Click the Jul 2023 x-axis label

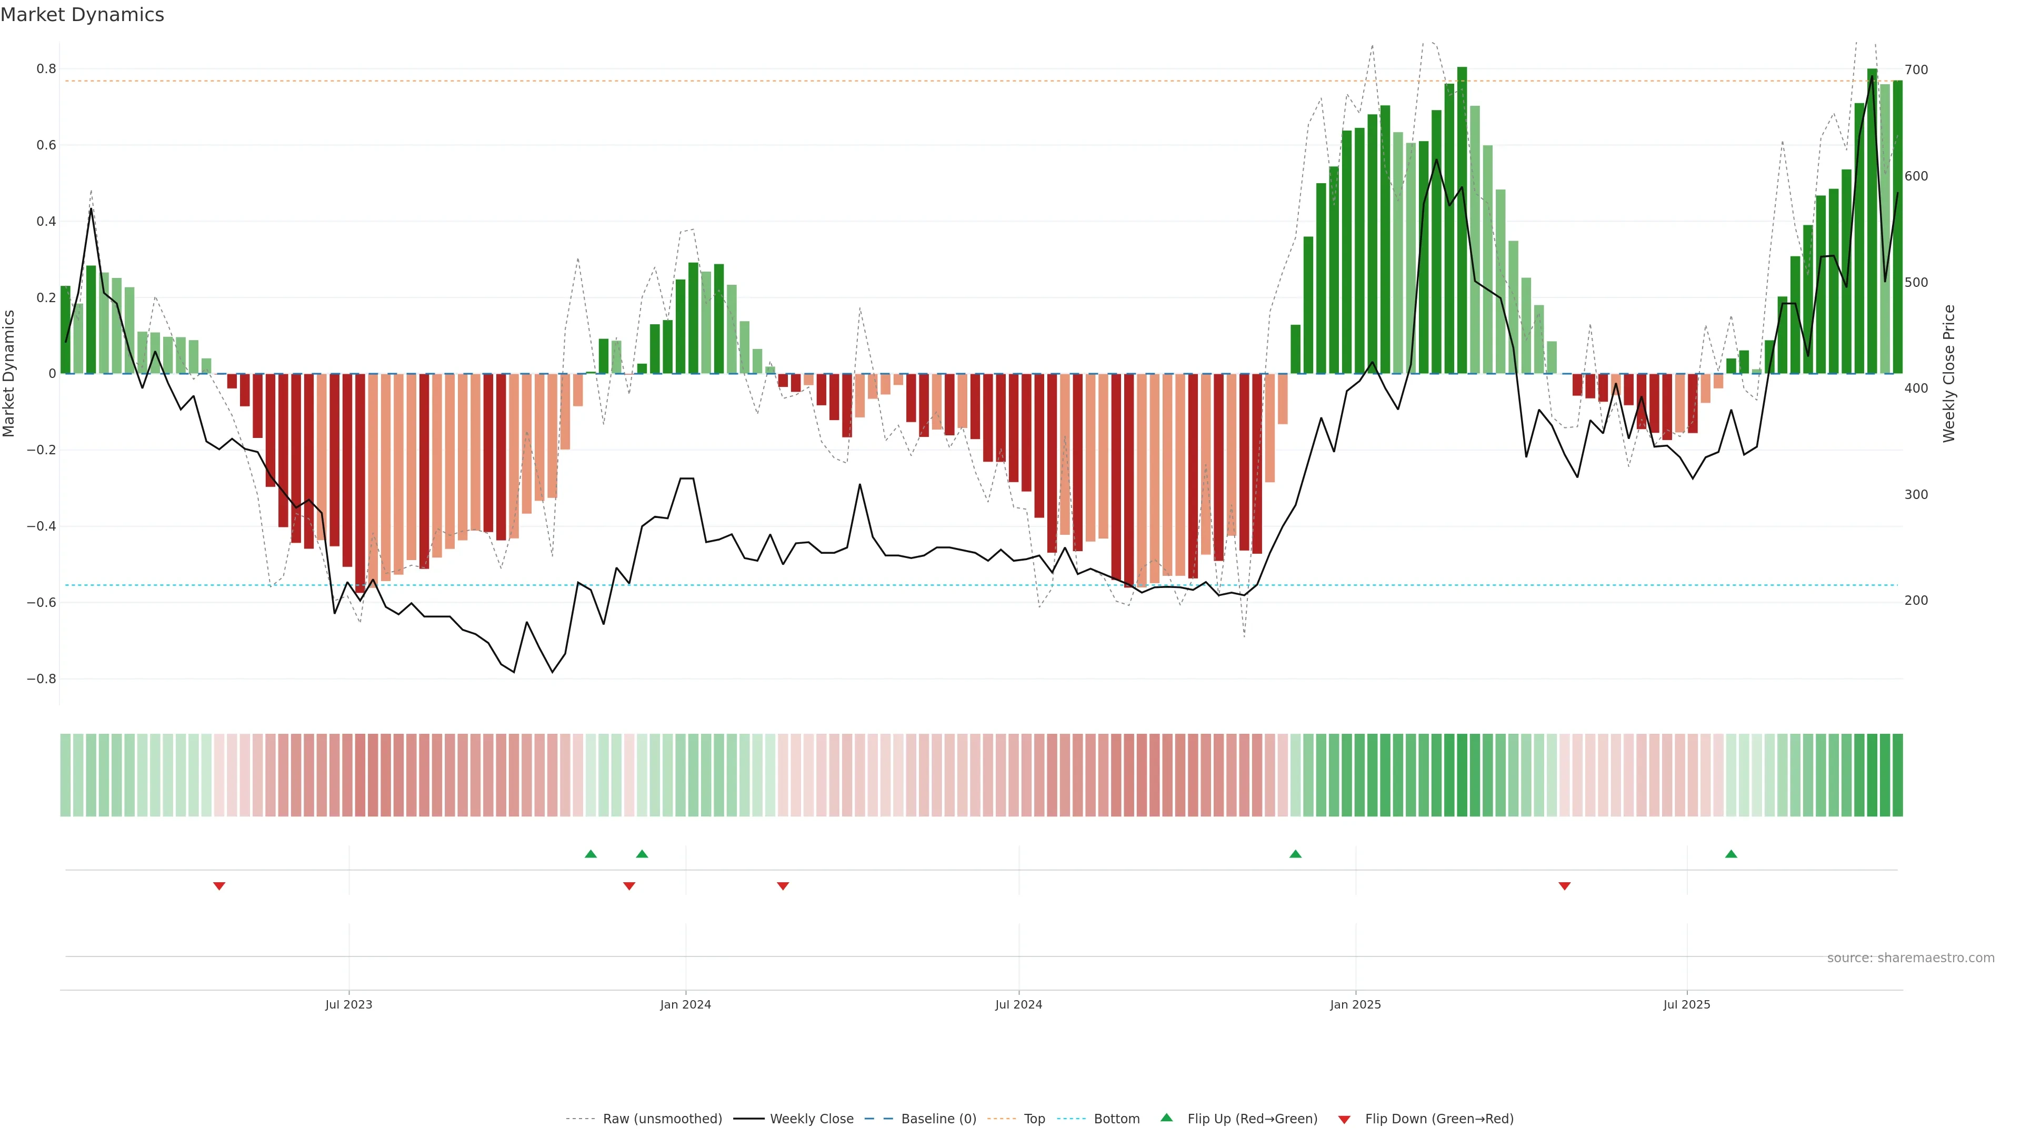pyautogui.click(x=349, y=1004)
